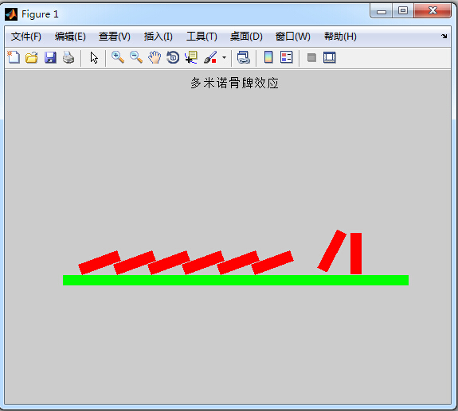Image resolution: width=458 pixels, height=411 pixels.
Task: Open the brush color dropdown arrow
Action: (x=224, y=57)
